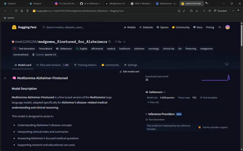Click the License apache-2.0 tag

pos(44,54)
